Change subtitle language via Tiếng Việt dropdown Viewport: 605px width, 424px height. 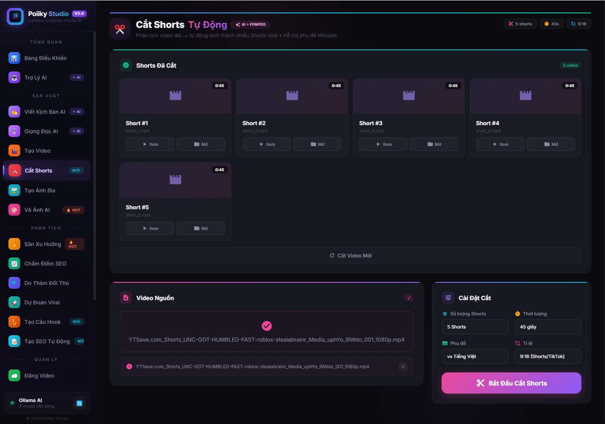(475, 356)
